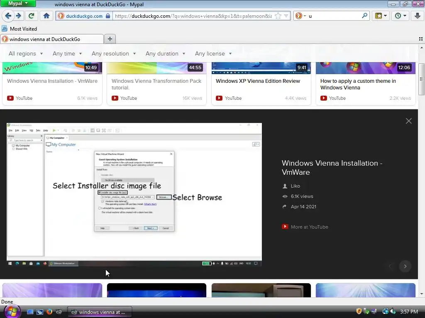The height and width of the screenshot is (318, 425).
Task: Open the browser home page
Action: point(46,16)
